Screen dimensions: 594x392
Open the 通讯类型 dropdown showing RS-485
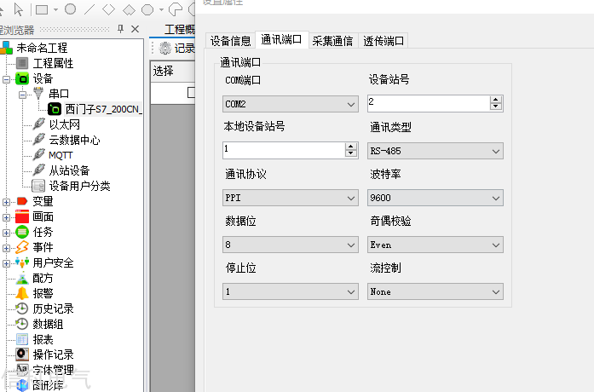point(435,151)
